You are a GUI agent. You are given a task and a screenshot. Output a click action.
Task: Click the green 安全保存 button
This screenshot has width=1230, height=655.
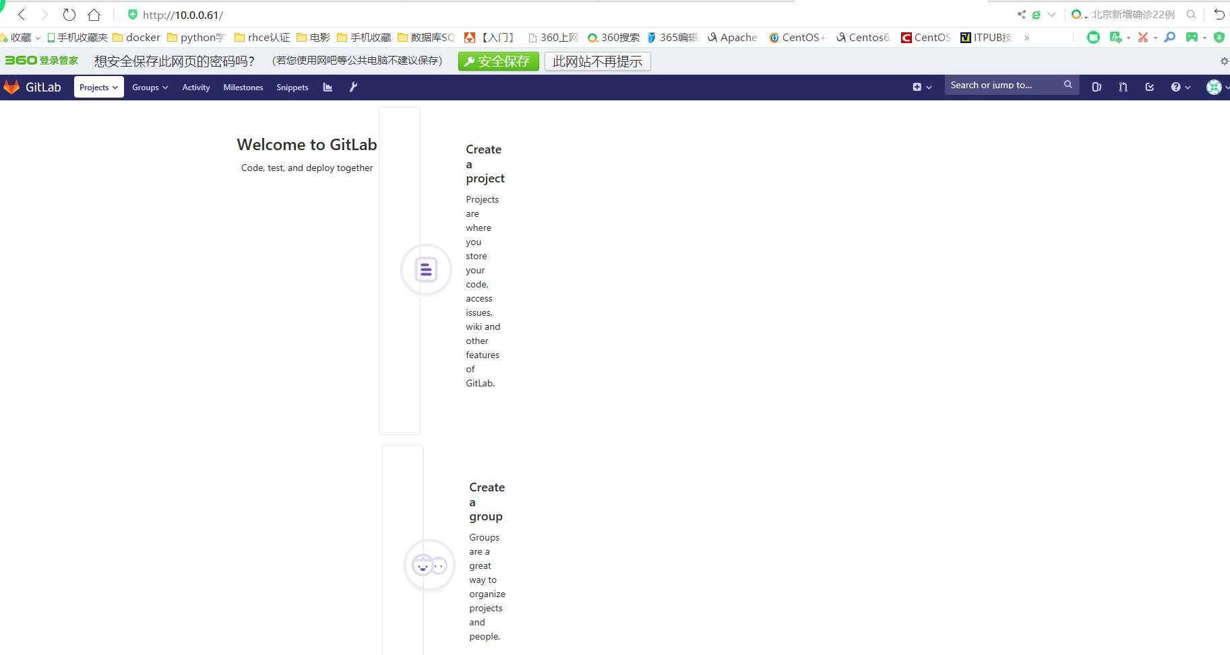498,61
